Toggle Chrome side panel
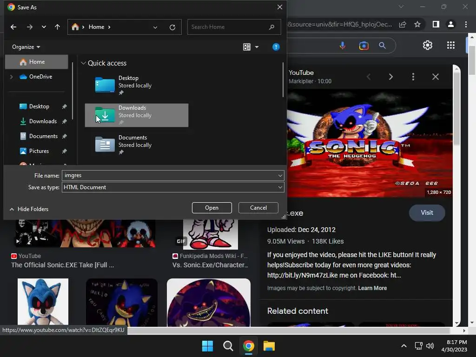The width and height of the screenshot is (476, 357). [436, 24]
